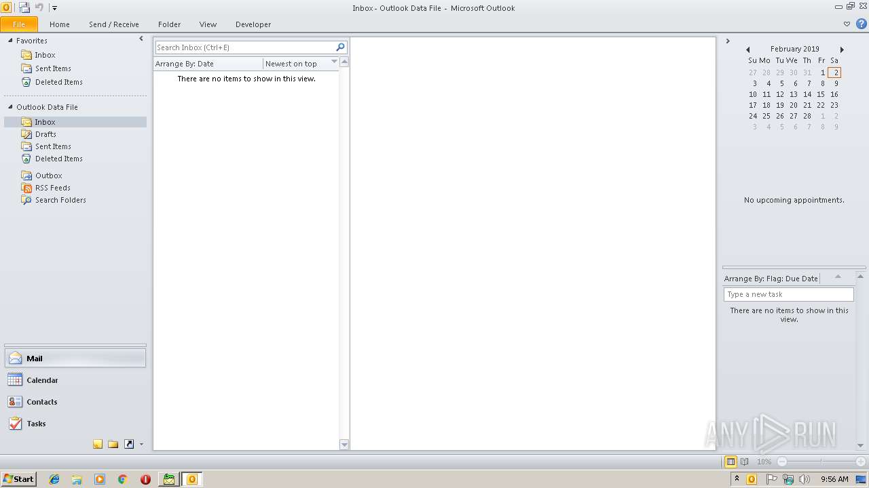The height and width of the screenshot is (488, 869).
Task: Go to next month in date navigator
Action: (842, 49)
